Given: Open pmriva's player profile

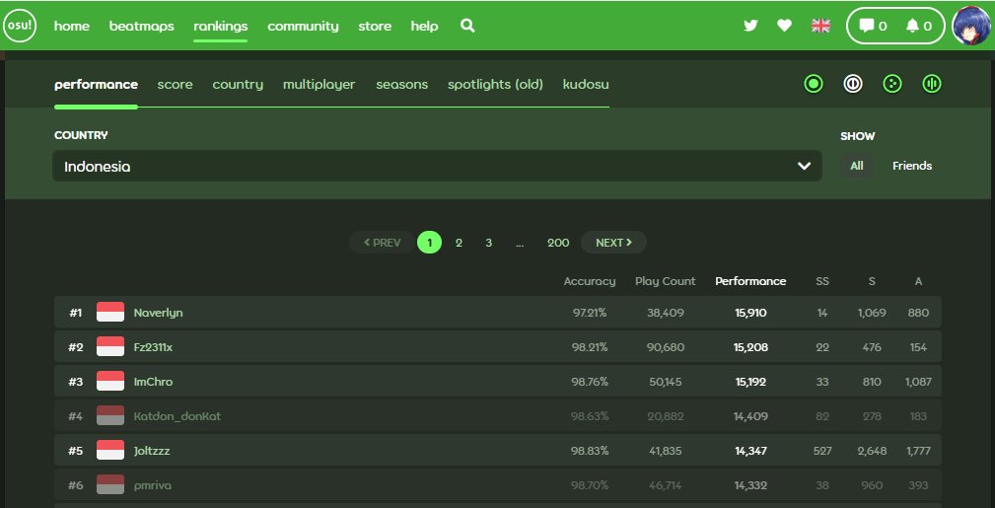Looking at the screenshot, I should (x=152, y=485).
